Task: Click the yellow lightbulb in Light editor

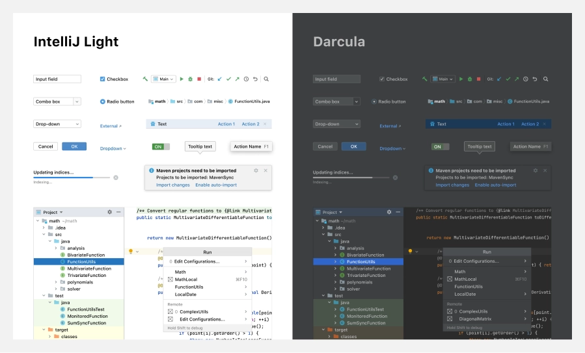Action: tap(131, 252)
